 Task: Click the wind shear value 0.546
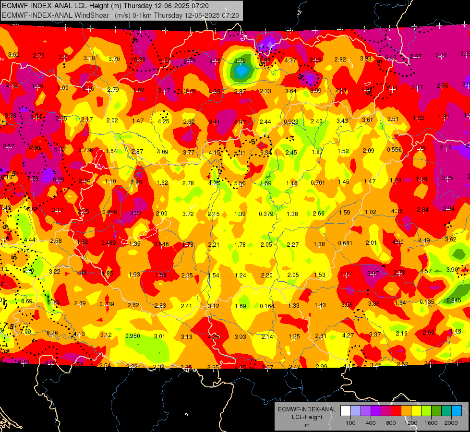tap(162, 244)
